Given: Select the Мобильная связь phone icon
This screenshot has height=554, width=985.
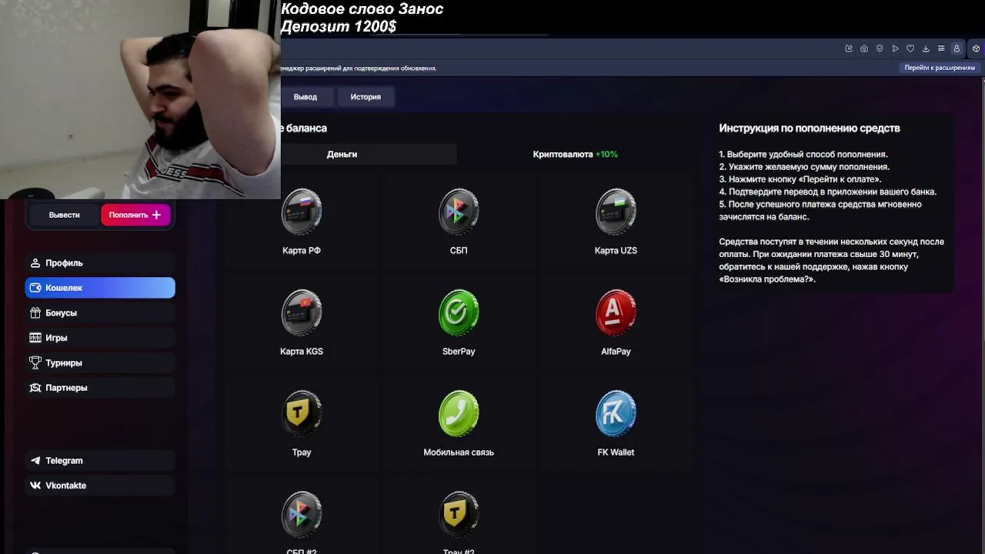Looking at the screenshot, I should (x=459, y=413).
